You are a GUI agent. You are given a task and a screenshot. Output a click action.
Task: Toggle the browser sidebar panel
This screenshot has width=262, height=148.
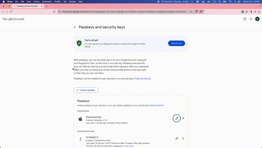[x=251, y=12]
